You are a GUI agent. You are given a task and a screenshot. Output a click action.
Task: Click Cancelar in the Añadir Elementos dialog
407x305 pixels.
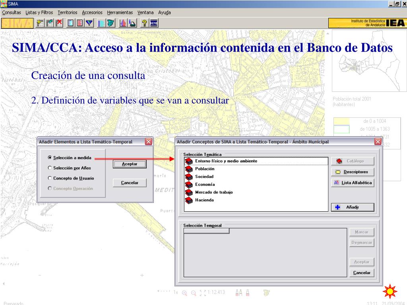(130, 183)
